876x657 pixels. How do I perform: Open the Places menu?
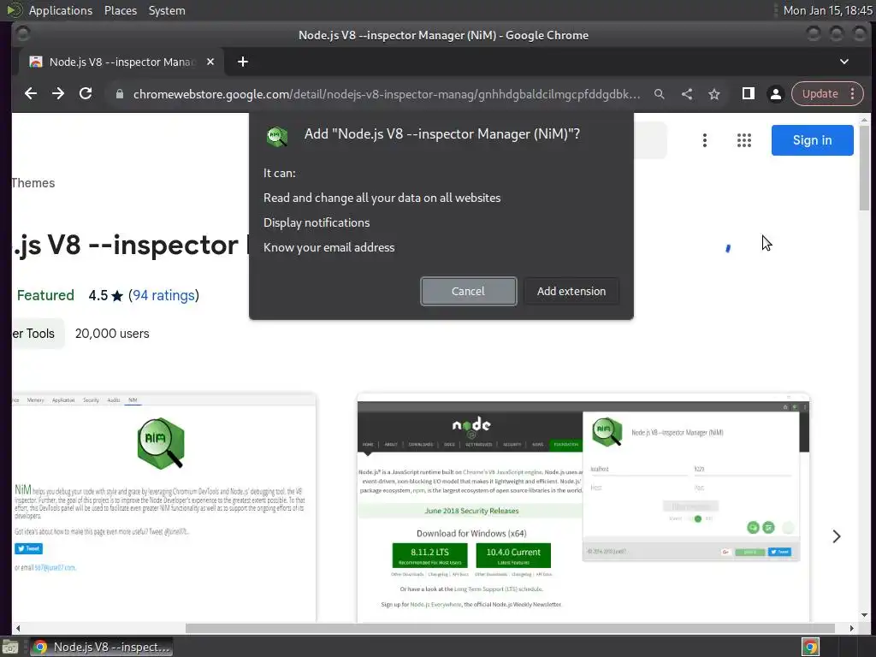(120, 10)
